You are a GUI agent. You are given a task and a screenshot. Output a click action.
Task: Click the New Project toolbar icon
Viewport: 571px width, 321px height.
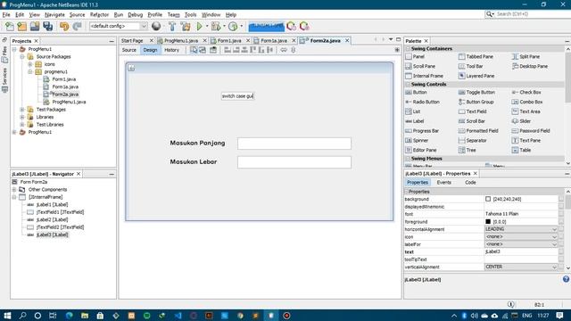(x=22, y=26)
